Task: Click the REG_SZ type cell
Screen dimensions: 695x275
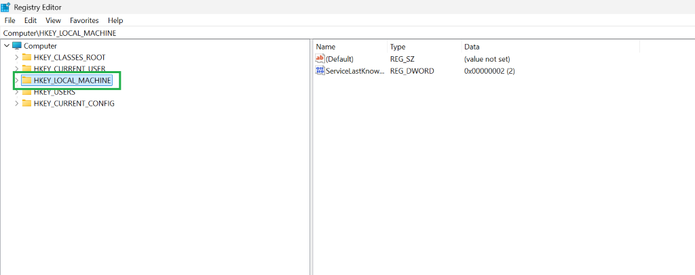Action: click(402, 59)
